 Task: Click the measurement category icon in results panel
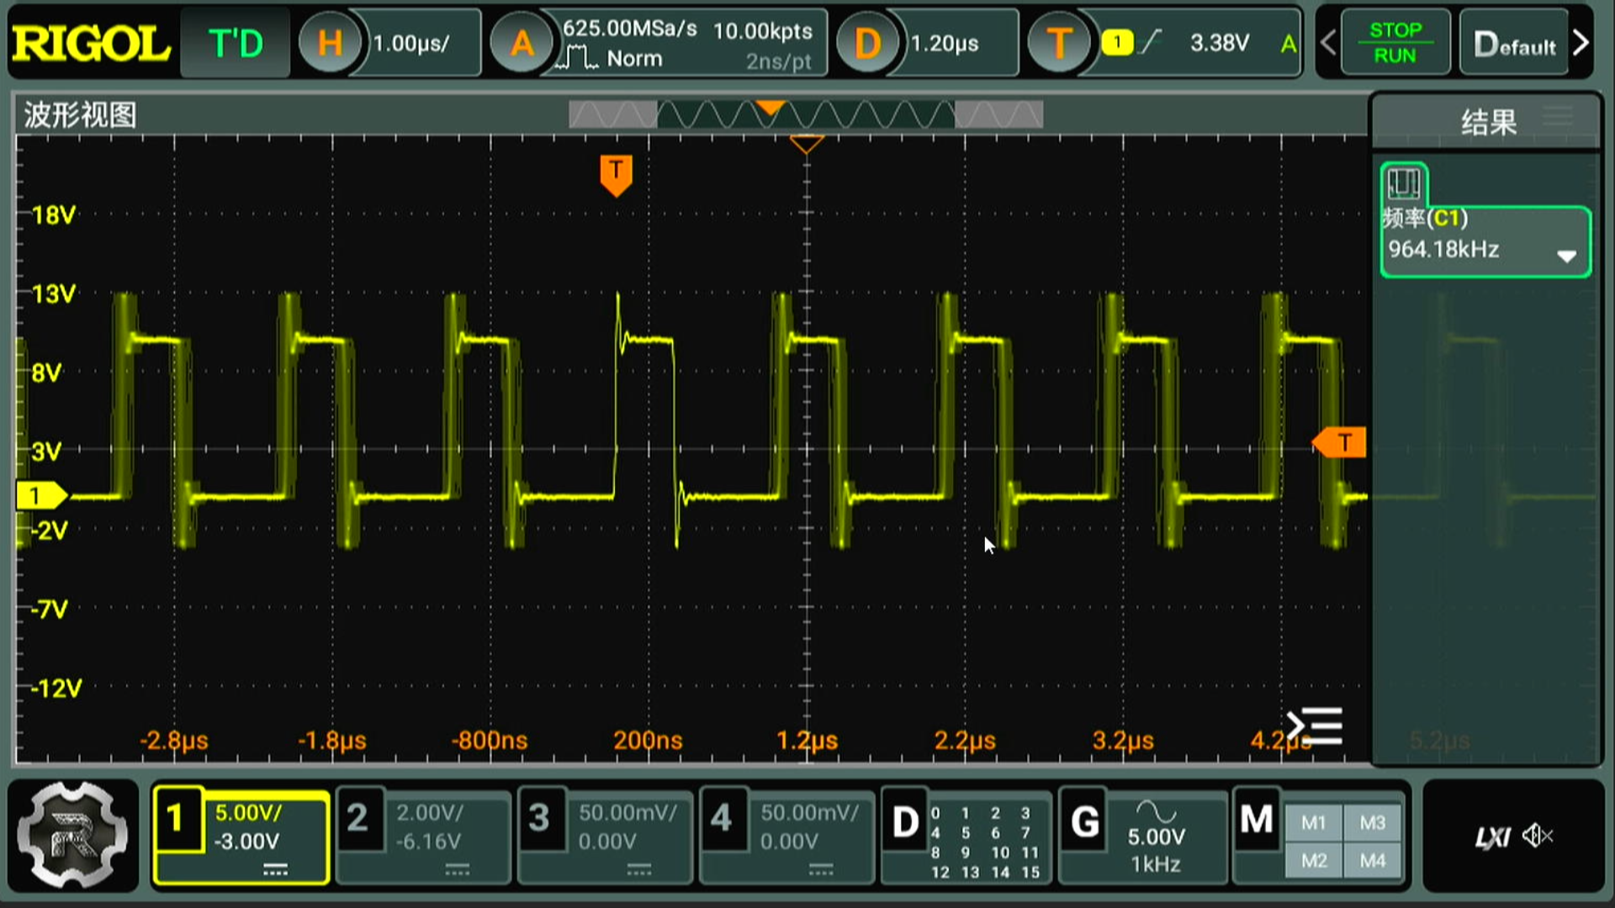coord(1404,183)
